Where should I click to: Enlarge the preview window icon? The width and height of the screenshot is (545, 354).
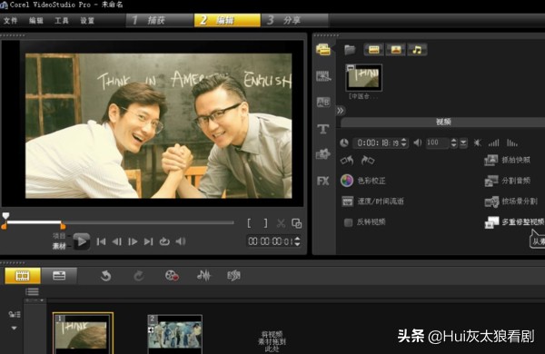(296, 223)
